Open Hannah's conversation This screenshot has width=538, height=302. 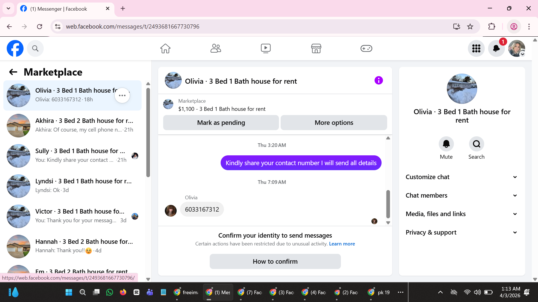click(x=72, y=246)
